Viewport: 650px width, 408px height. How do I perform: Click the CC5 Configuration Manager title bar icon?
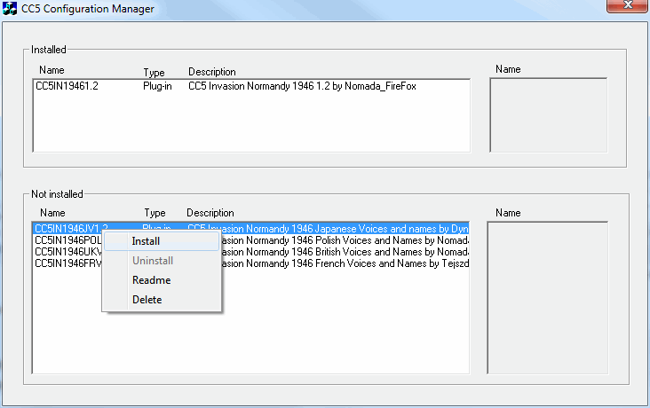11,9
